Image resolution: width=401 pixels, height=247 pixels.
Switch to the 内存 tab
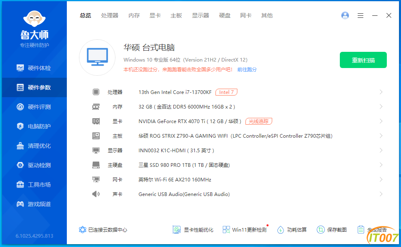(x=134, y=16)
